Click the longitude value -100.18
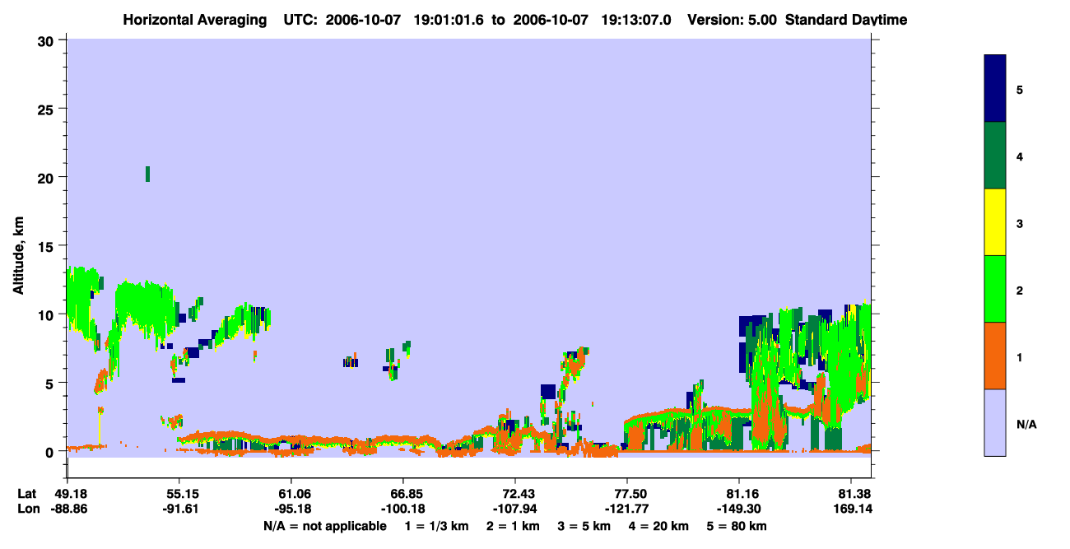Screen dimensions: 1070x549 403,509
